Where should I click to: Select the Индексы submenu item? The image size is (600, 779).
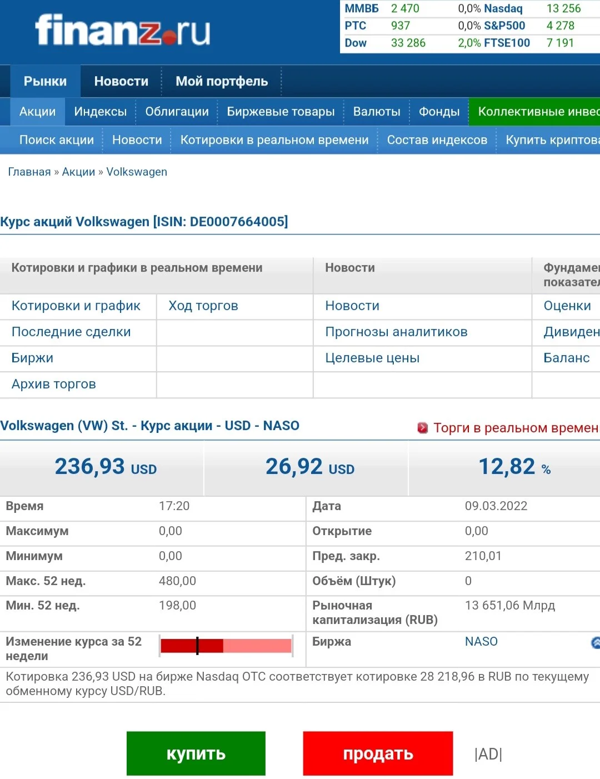pos(101,112)
